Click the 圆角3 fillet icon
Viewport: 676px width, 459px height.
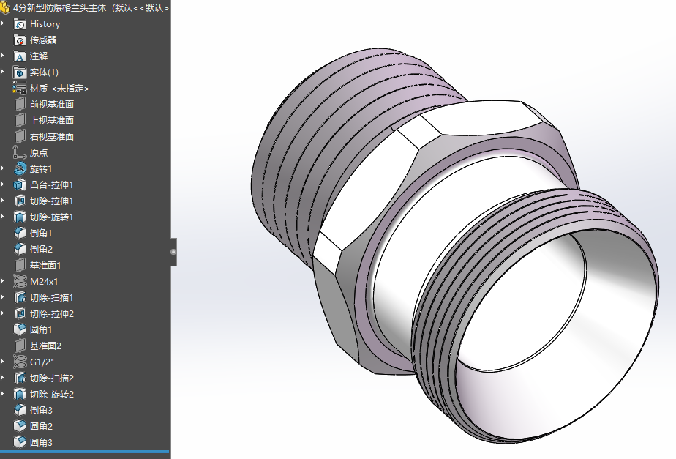click(20, 443)
